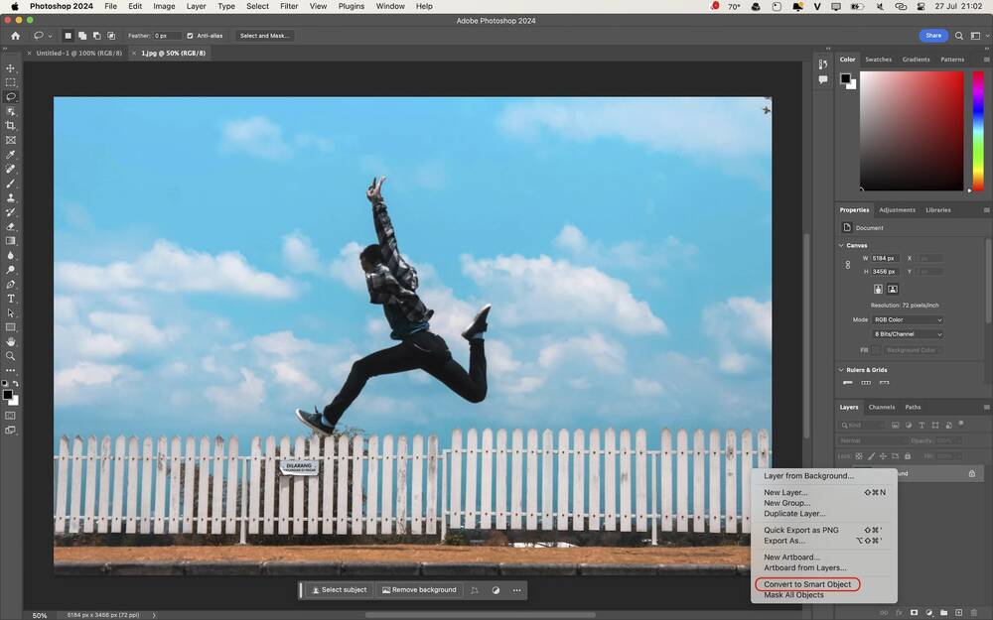This screenshot has height=620, width=993.
Task: Select the Clone Stamp tool
Action: click(x=11, y=196)
